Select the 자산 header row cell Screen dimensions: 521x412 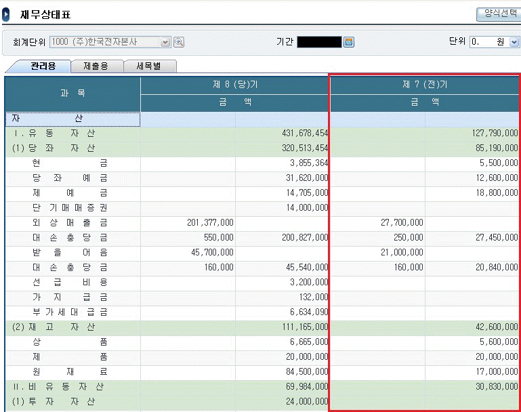click(72, 119)
